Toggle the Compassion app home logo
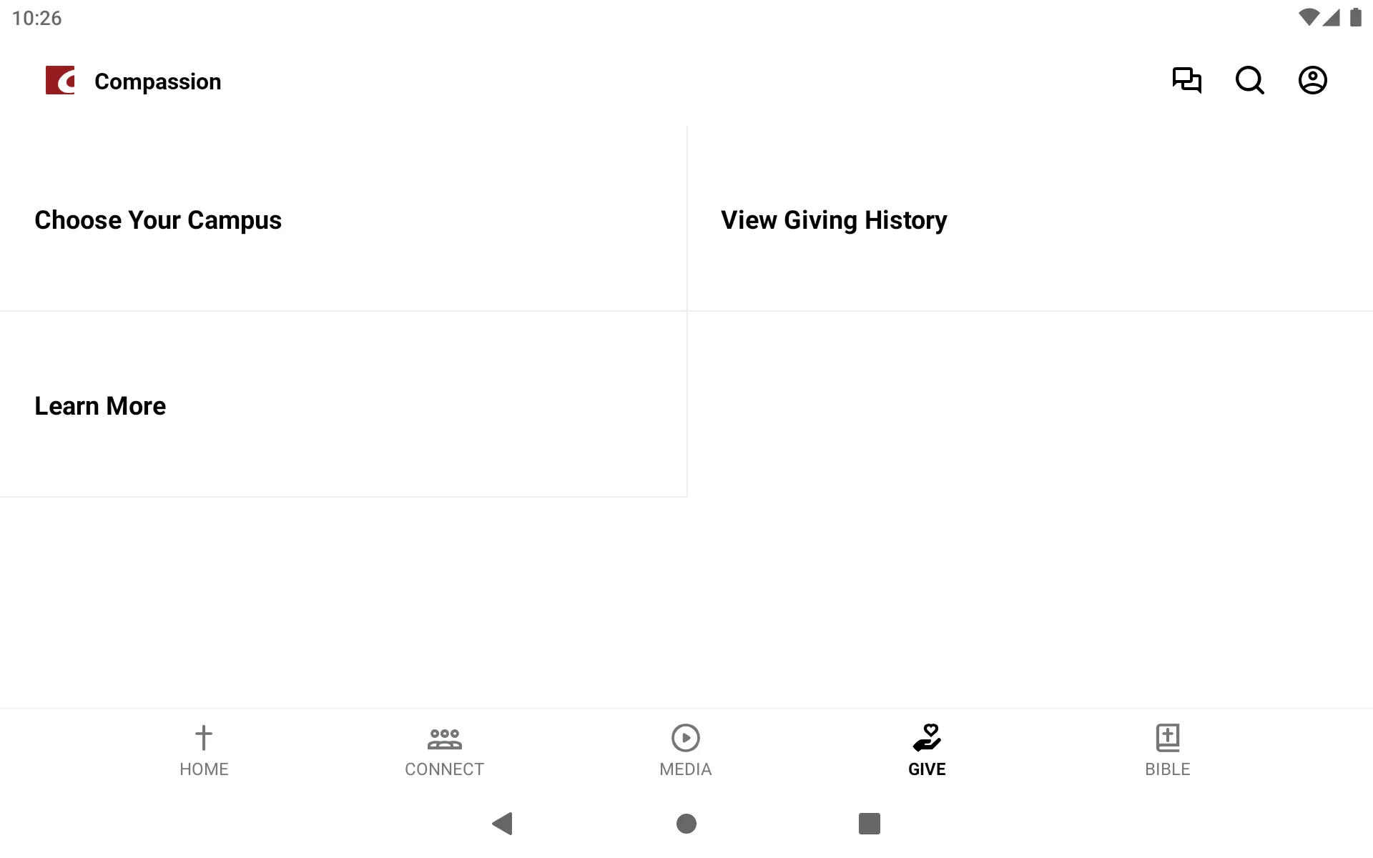This screenshot has width=1373, height=858. click(60, 80)
